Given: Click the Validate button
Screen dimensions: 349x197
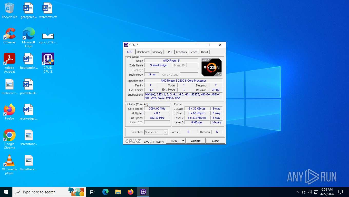Looking at the screenshot, I should click(x=196, y=141).
